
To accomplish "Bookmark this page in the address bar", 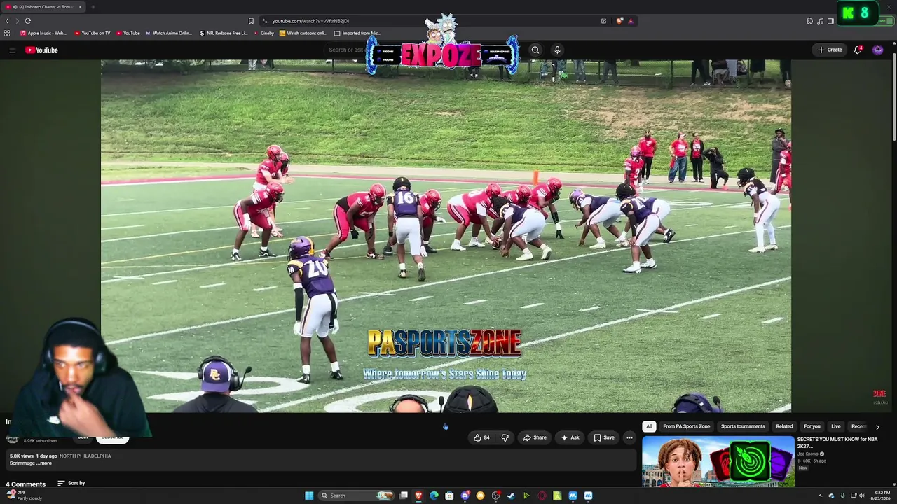I will click(x=251, y=21).
